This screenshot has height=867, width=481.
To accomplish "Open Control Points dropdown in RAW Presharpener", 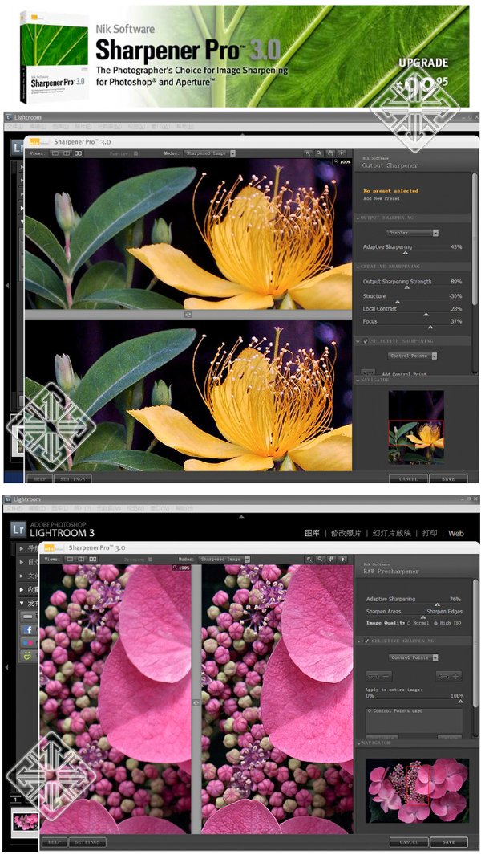I will click(413, 658).
